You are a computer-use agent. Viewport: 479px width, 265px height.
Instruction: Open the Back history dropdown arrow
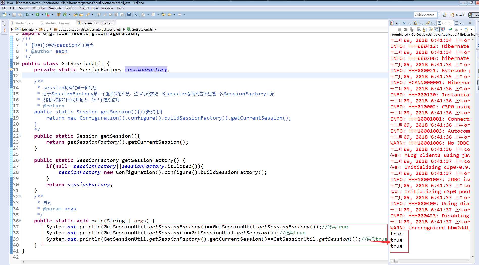click(x=174, y=15)
